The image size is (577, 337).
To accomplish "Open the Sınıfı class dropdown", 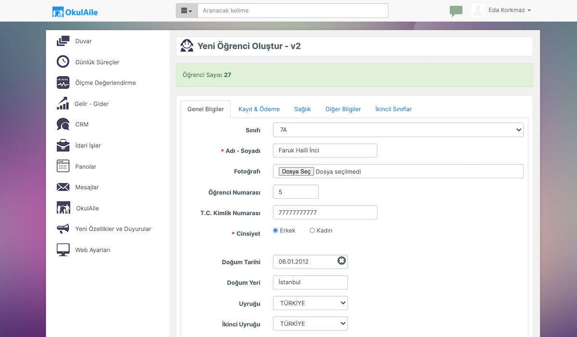I will pyautogui.click(x=398, y=130).
